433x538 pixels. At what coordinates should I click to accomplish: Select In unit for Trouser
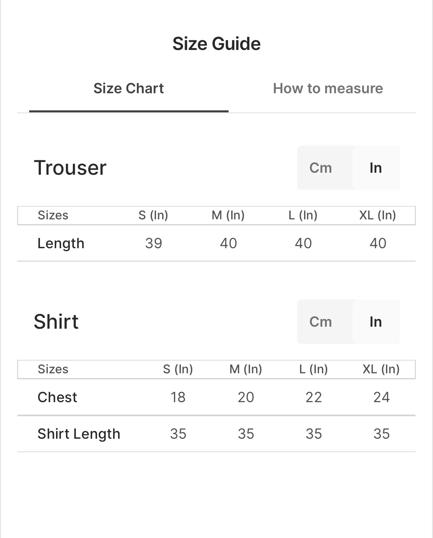tap(376, 168)
